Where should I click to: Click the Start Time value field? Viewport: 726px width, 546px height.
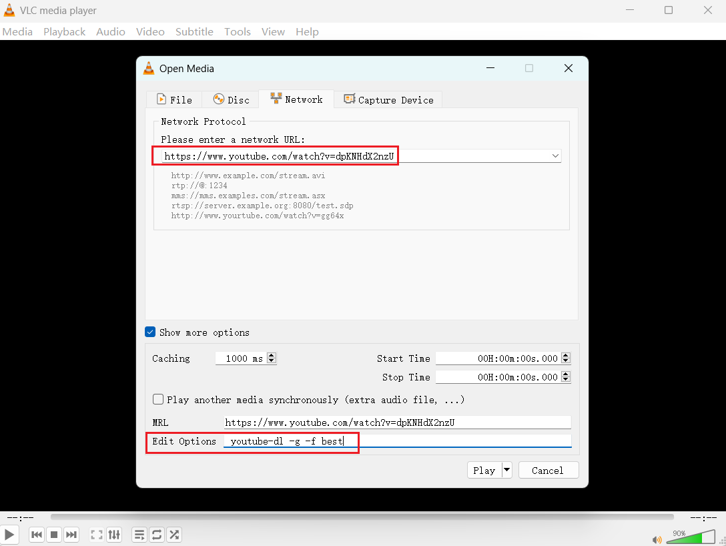pos(498,358)
